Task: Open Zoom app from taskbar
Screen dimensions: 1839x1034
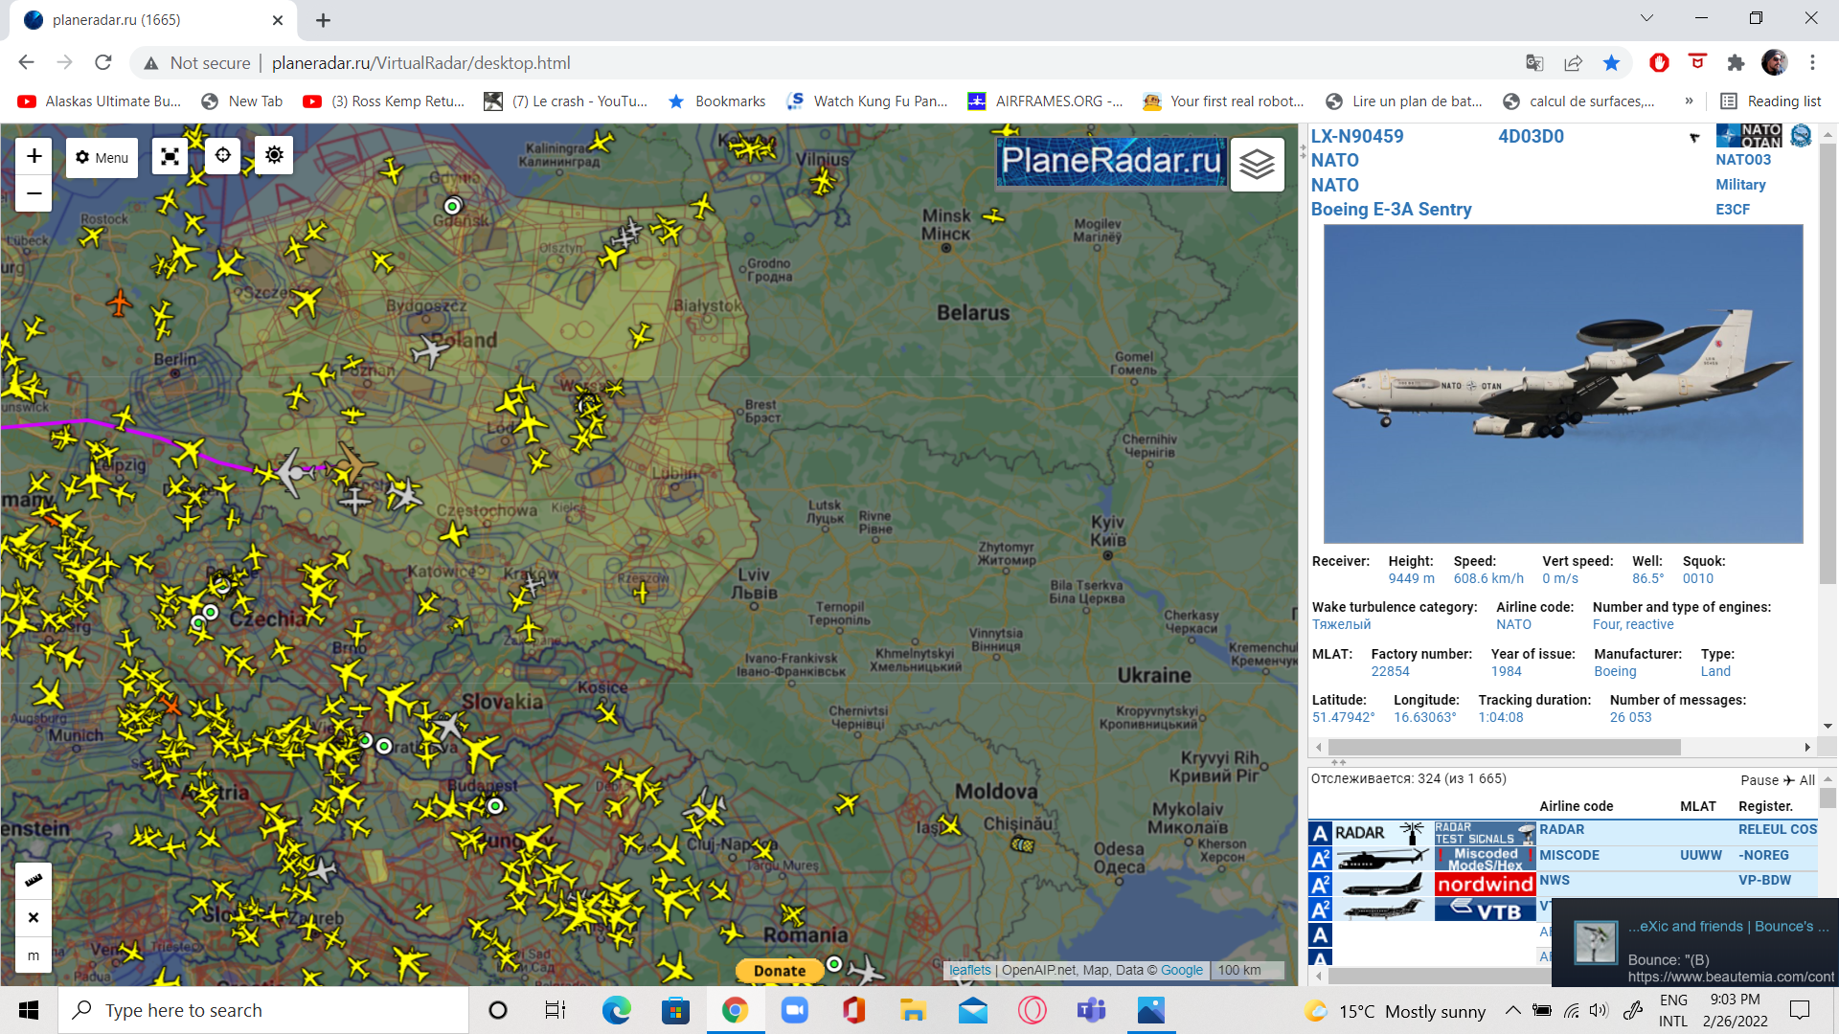Action: point(794,1010)
